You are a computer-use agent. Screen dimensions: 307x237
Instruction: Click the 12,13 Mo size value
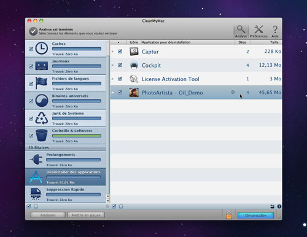(x=270, y=65)
